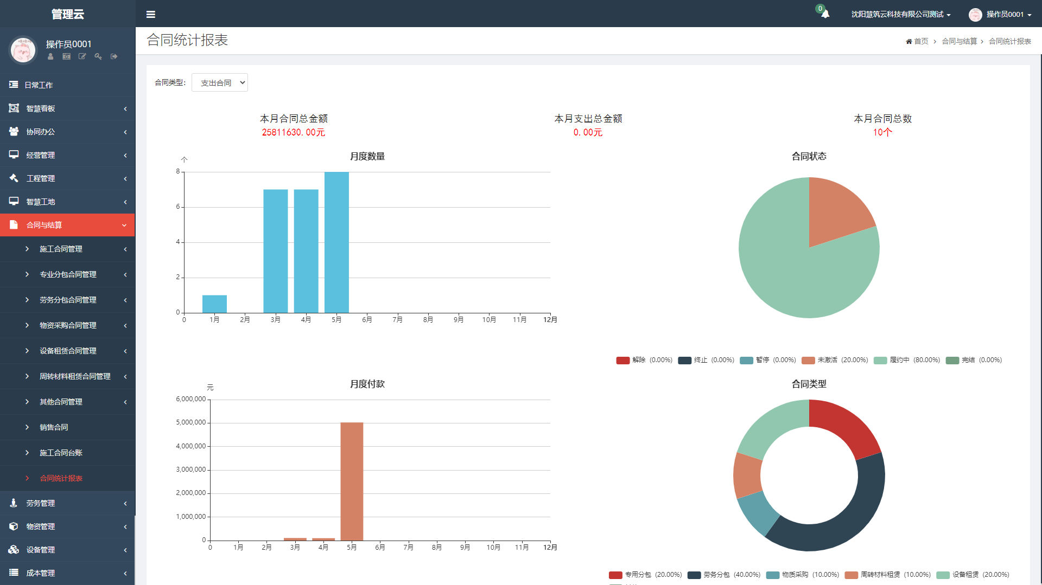The image size is (1042, 585).
Task: Click the home icon in breadcrumb
Action: (909, 42)
